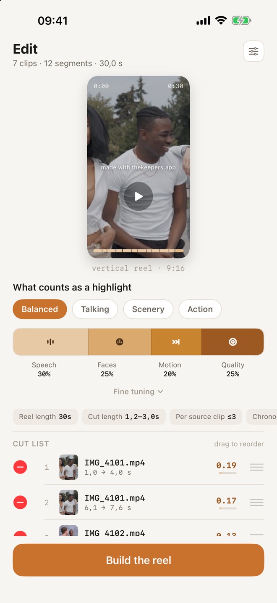Image resolution: width=277 pixels, height=603 pixels.
Task: Select the Action highlight preset
Action: pyautogui.click(x=200, y=309)
